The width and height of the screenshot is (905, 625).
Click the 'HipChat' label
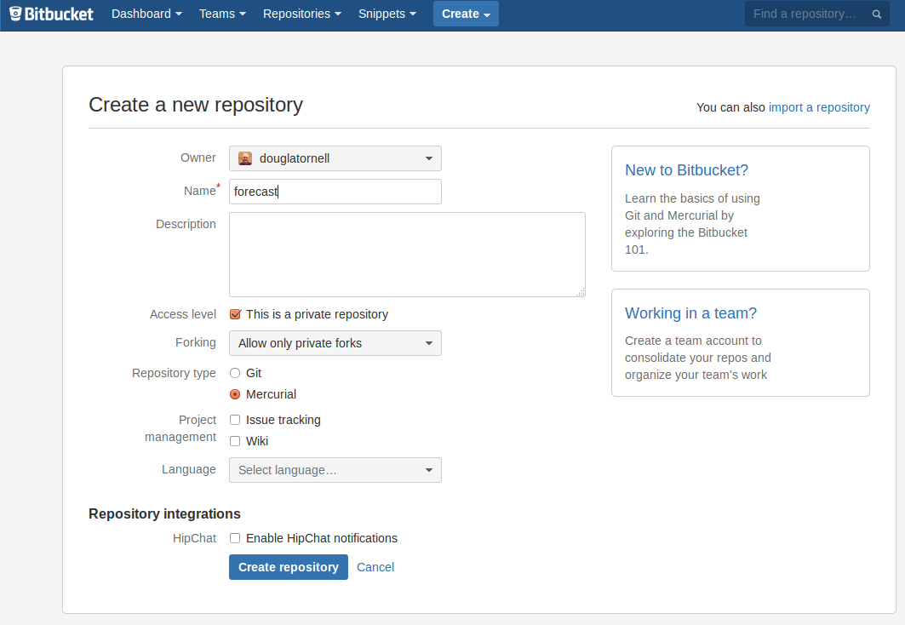click(194, 538)
